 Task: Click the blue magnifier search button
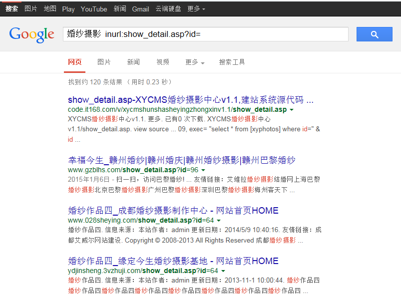pyautogui.click(x=374, y=34)
